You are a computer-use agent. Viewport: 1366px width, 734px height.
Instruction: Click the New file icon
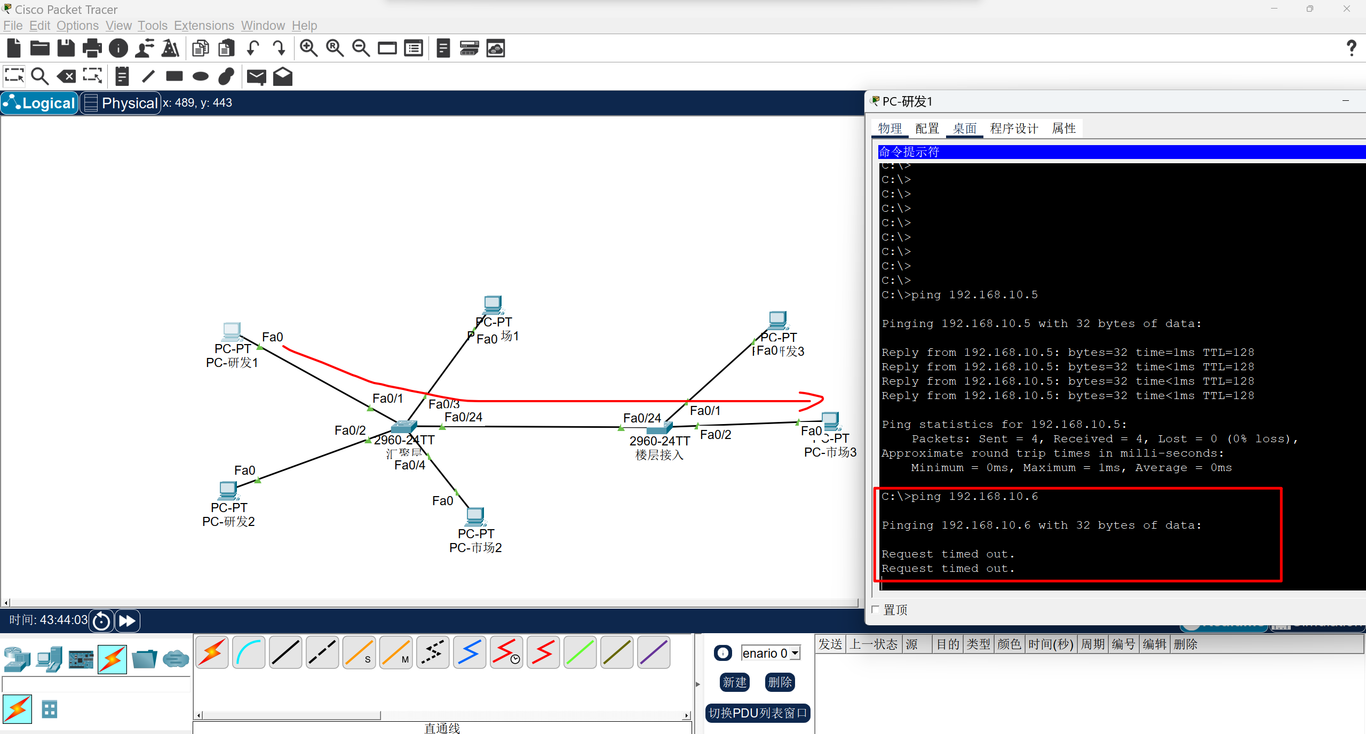14,49
